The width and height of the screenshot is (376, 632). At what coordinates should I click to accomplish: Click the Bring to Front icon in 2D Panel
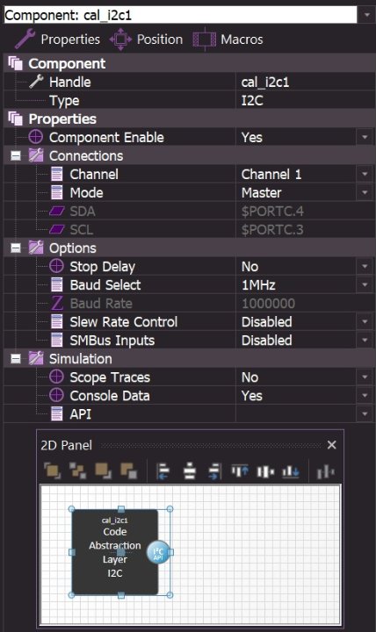pyautogui.click(x=52, y=470)
